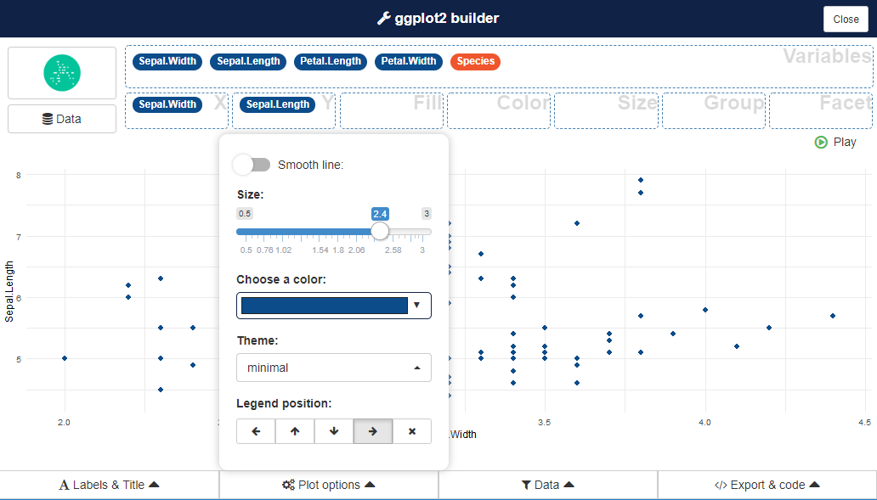Click the dark blue color swatch
This screenshot has width=877, height=500.
tap(325, 306)
